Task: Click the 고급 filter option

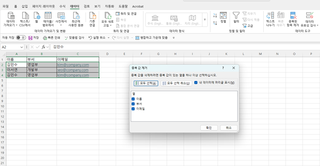Action: click(248, 26)
